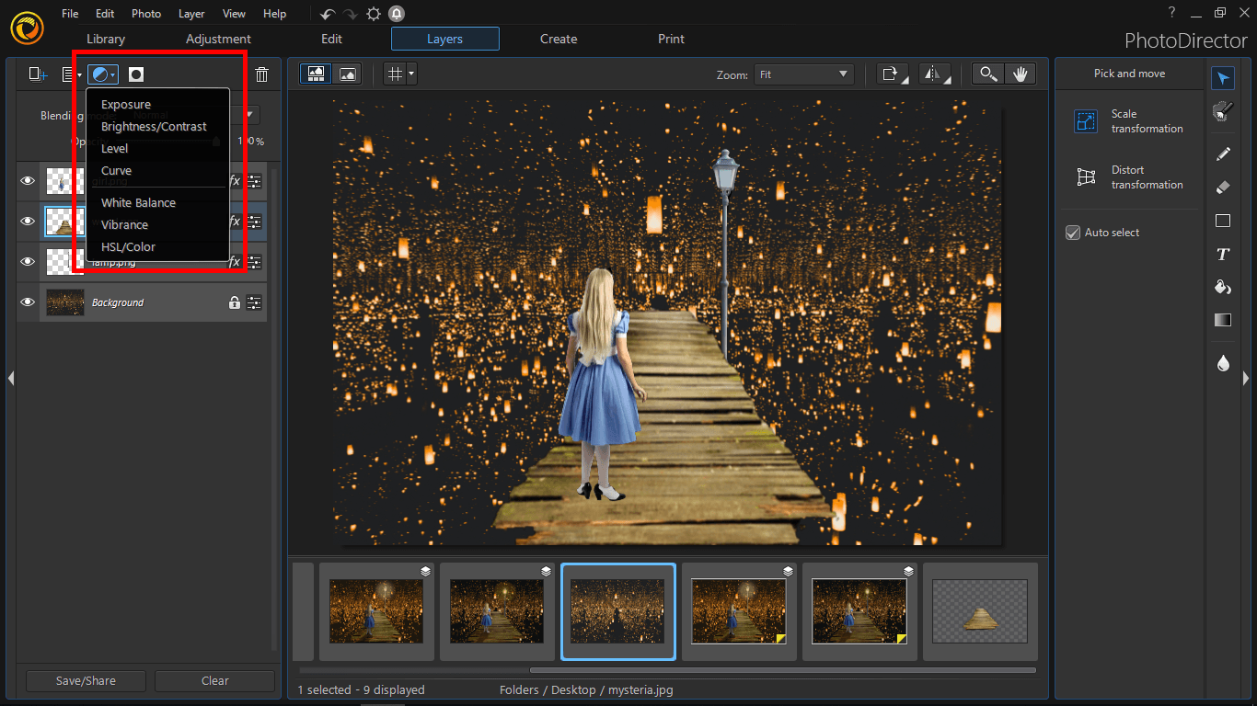
Task: Open fx effects for girl.png layer
Action: coord(235,181)
